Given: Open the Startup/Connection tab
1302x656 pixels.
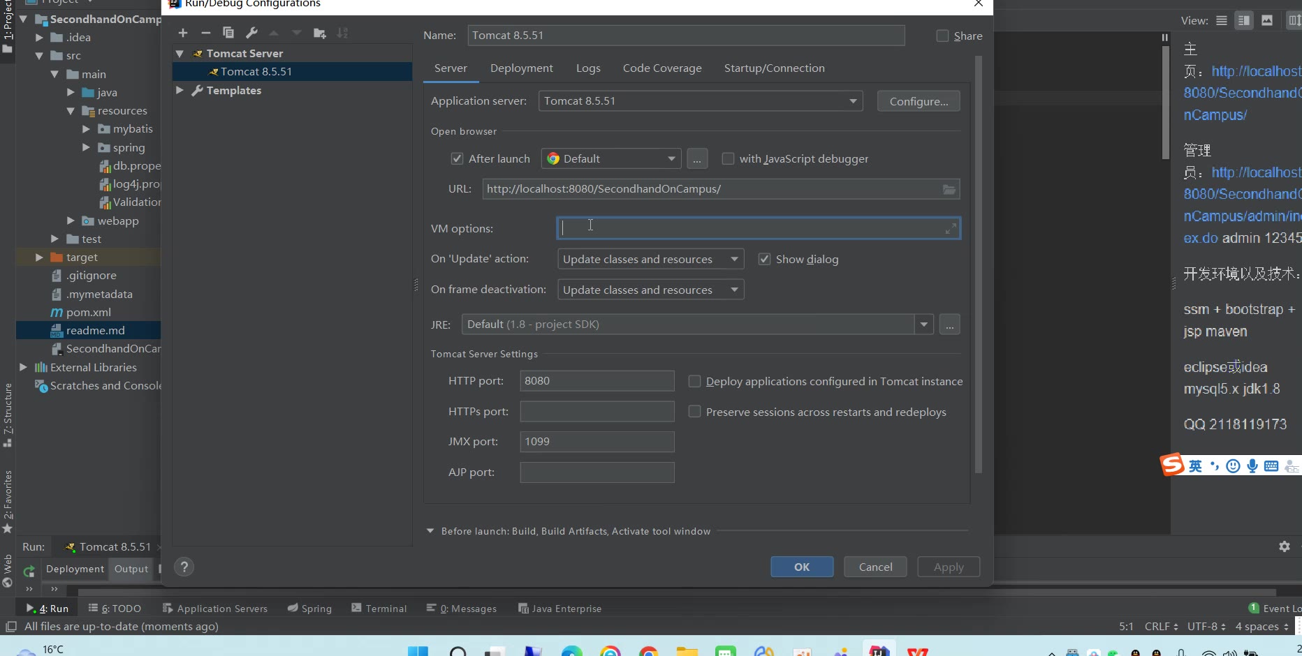Looking at the screenshot, I should point(774,68).
